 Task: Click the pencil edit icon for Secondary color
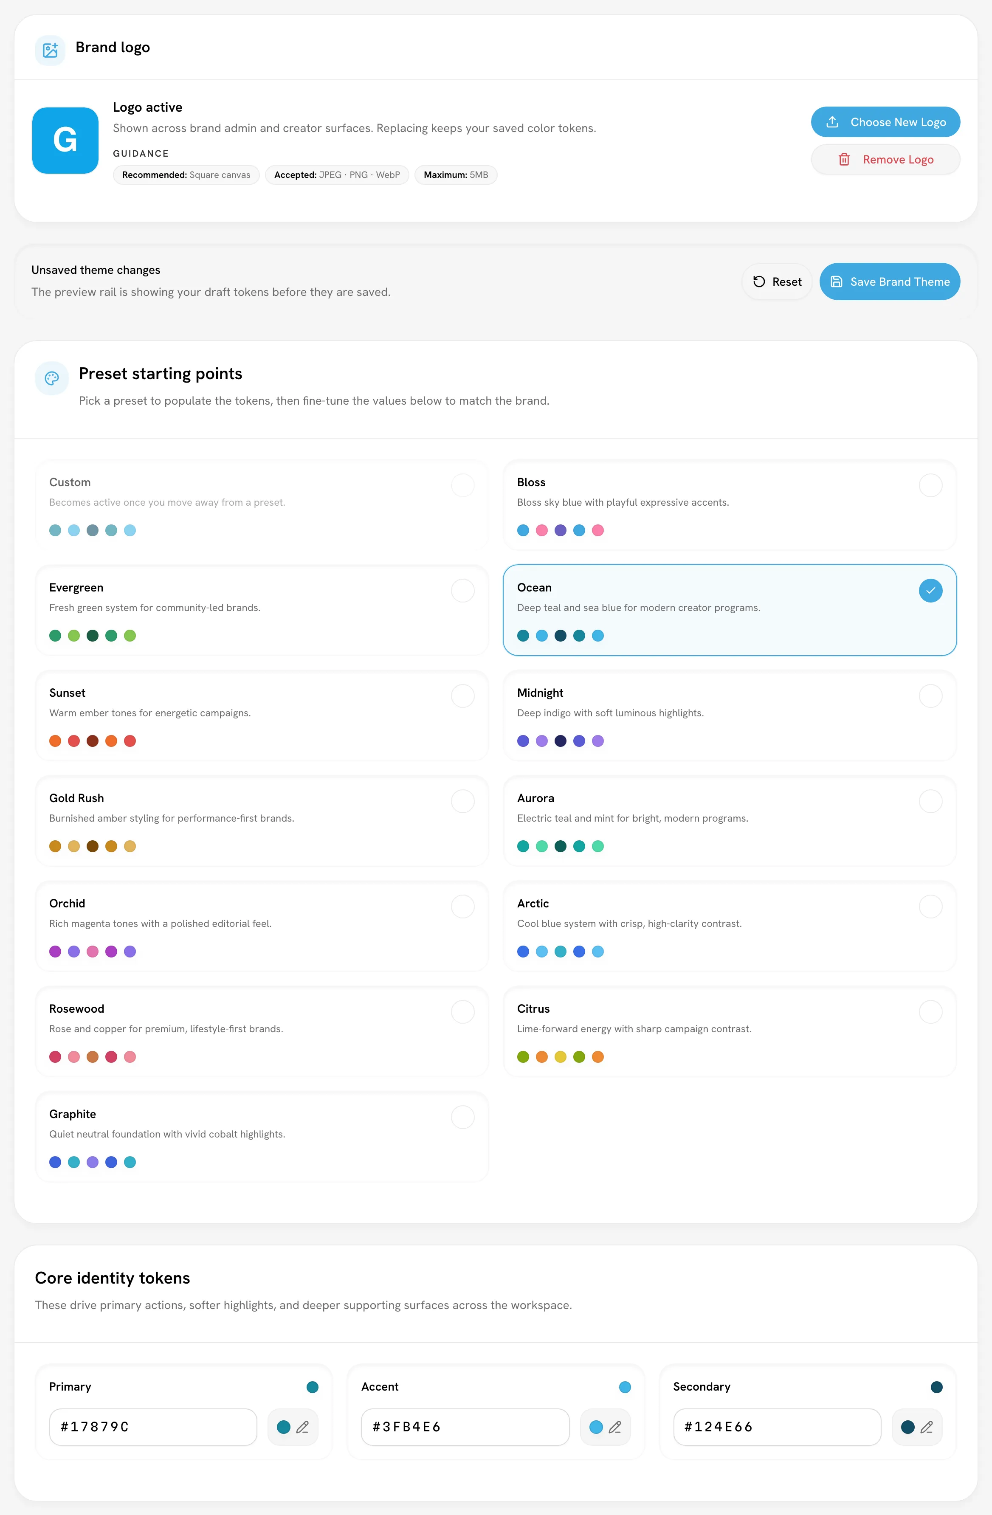tap(927, 1427)
